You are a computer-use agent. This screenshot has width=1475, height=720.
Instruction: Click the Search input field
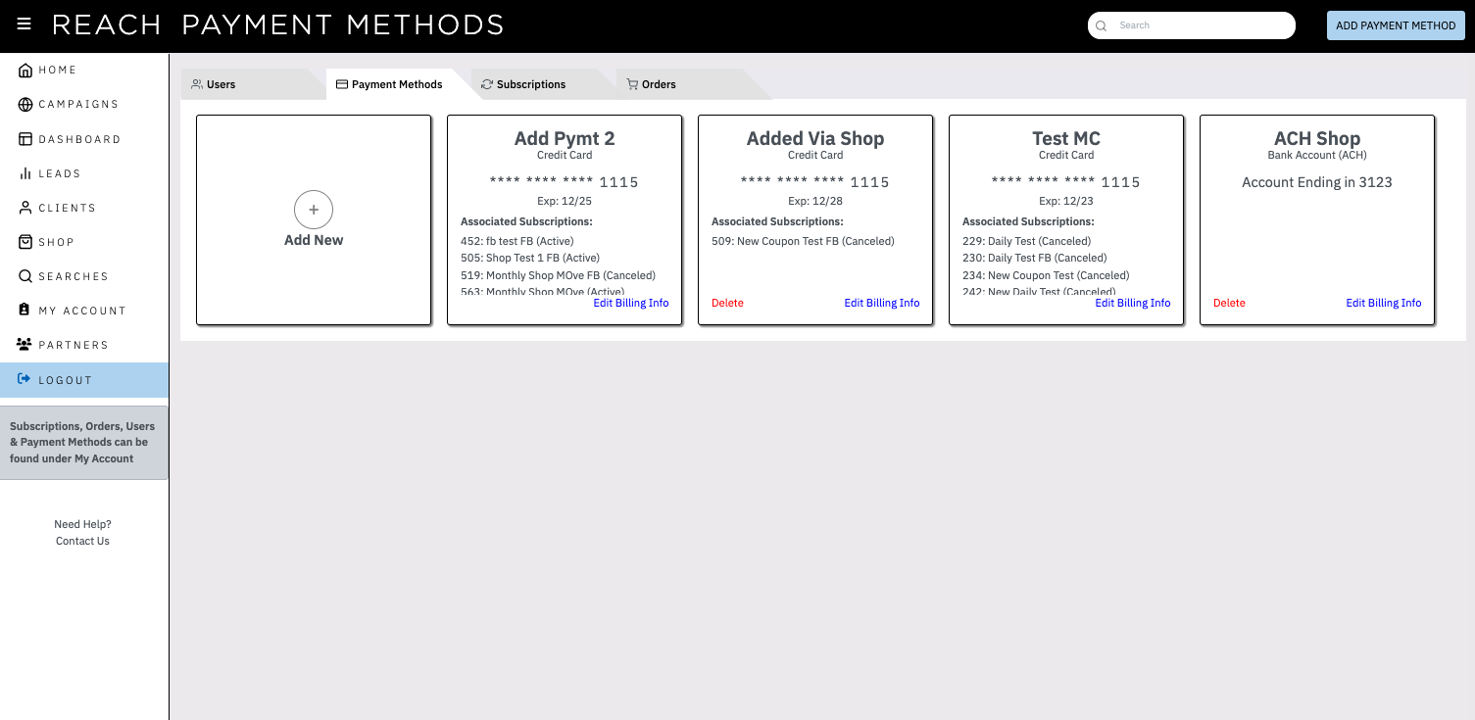1192,25
